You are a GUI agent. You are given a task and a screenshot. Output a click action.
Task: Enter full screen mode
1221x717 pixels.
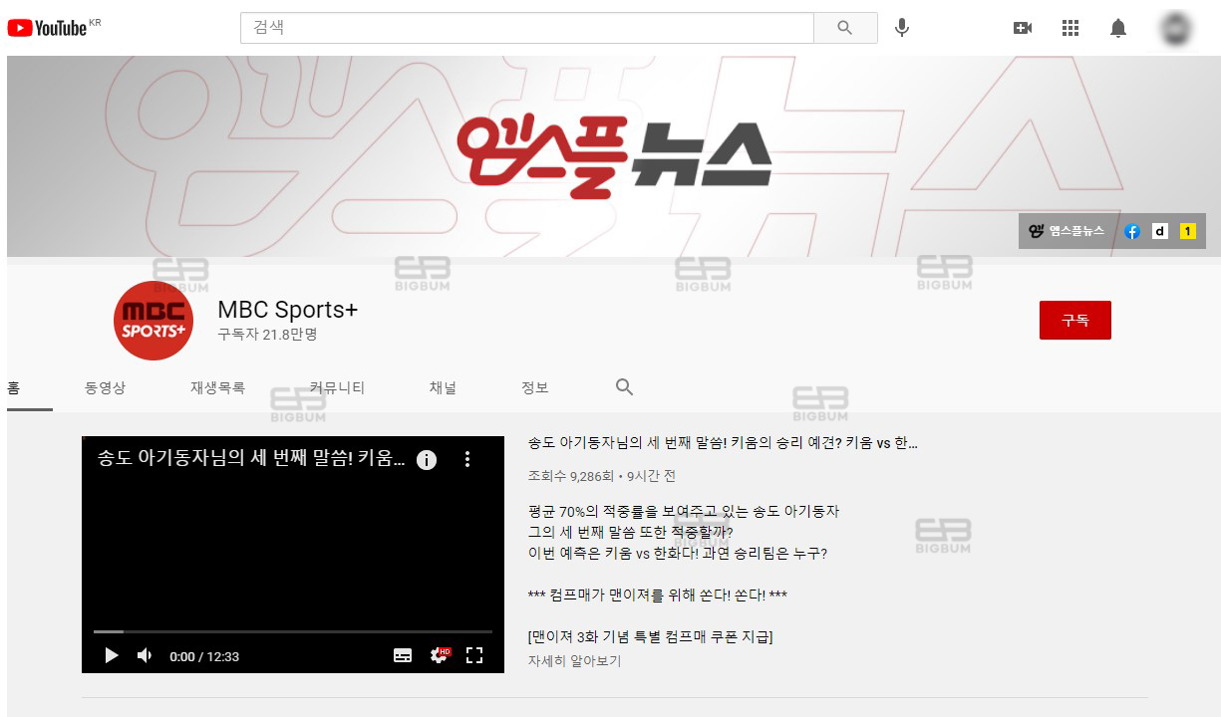474,655
